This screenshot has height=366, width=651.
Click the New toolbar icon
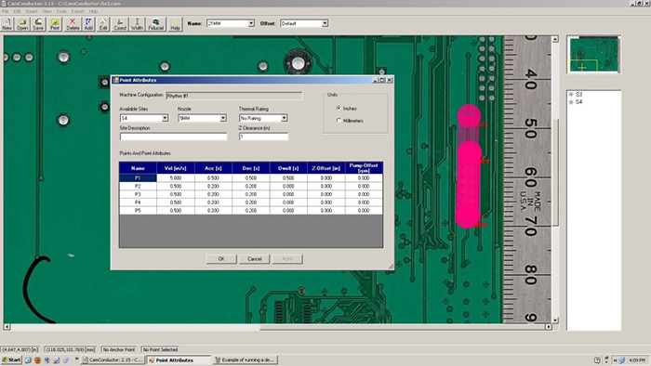(7, 24)
